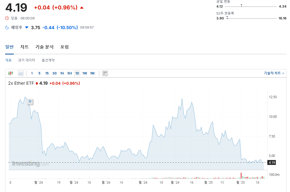Click the tall red volume bar at '25
The height and width of the screenshot is (192, 290).
coord(241,176)
